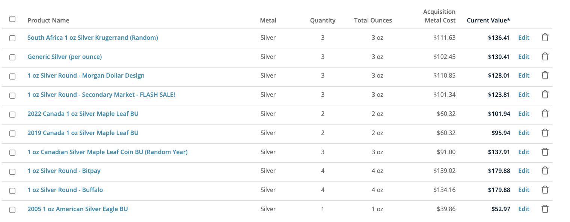Viewport: 570px width, 222px height.
Task: Remove the Bitpay silver round with trash icon
Action: 545,171
